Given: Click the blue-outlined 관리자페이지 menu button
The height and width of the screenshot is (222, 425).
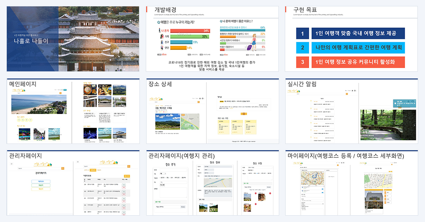Looking at the screenshot, I should tap(41, 181).
